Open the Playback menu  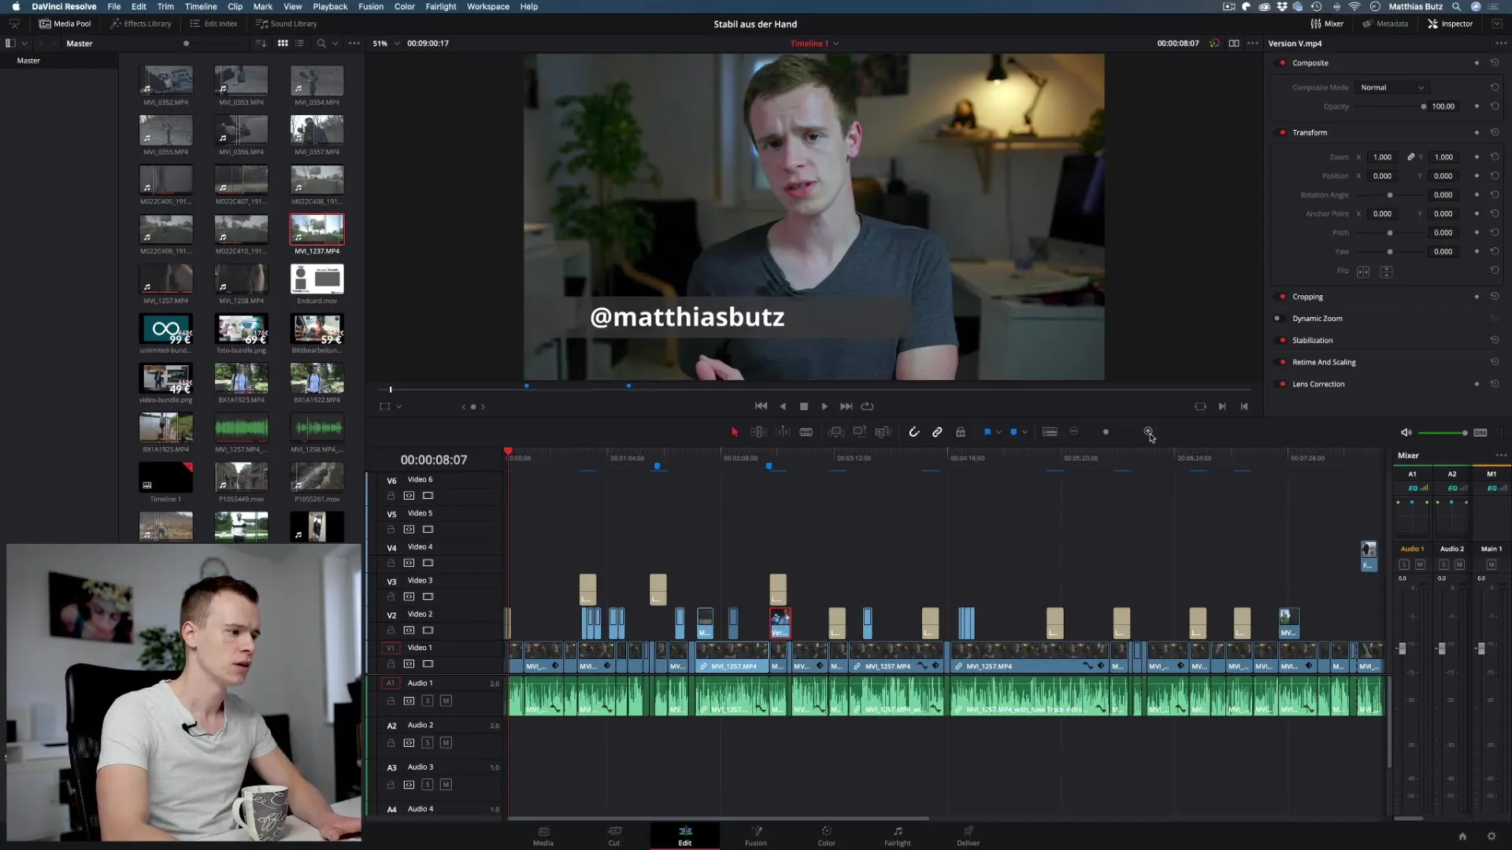[330, 6]
